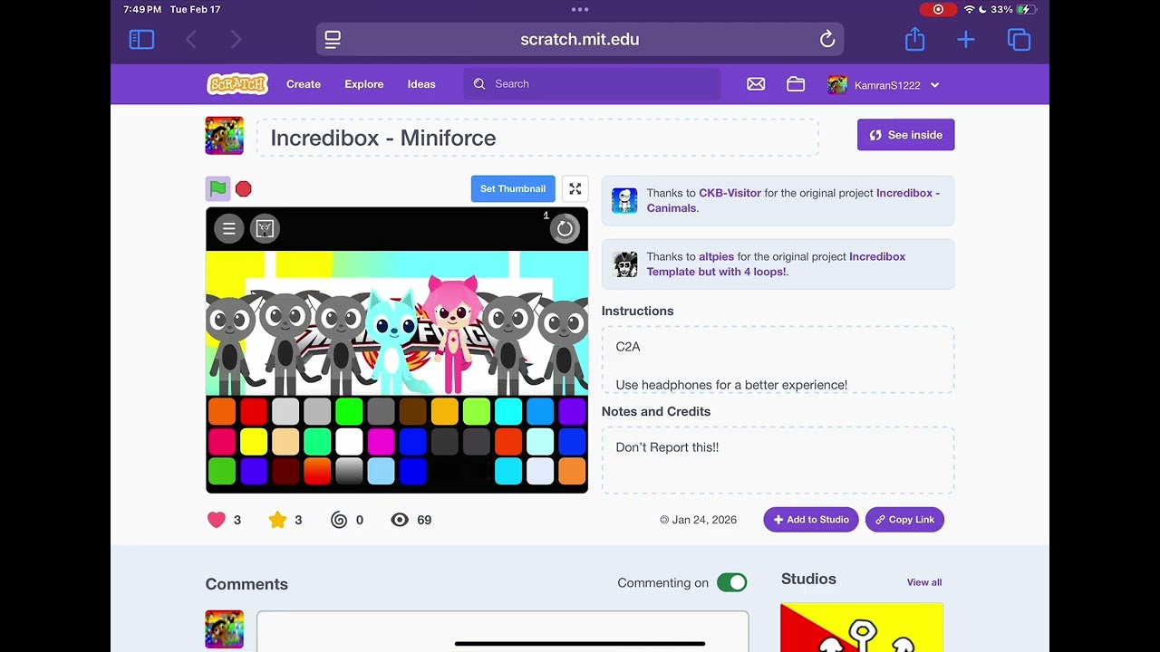Open the project author avatar beside title
The width and height of the screenshot is (1160, 652).
pos(224,136)
